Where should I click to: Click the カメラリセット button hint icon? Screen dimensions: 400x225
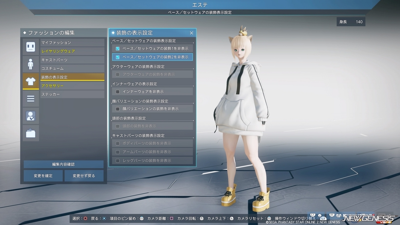(269, 218)
